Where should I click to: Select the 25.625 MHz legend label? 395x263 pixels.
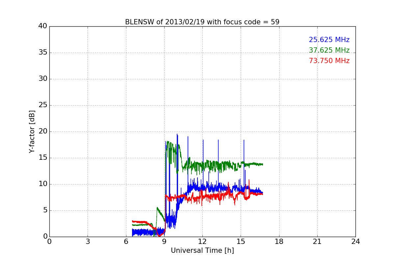coord(329,40)
